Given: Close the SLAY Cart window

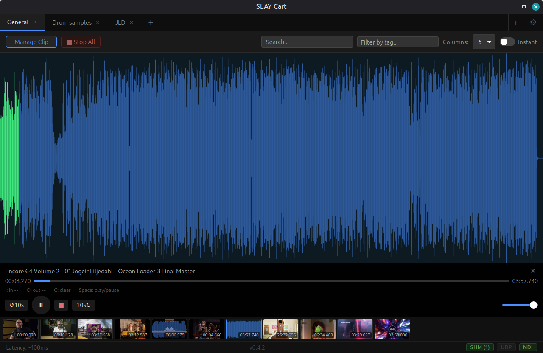Looking at the screenshot, I should [536, 7].
